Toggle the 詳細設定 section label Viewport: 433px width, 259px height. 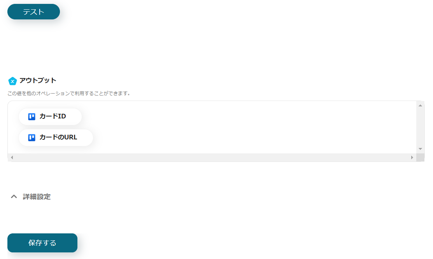tap(37, 197)
